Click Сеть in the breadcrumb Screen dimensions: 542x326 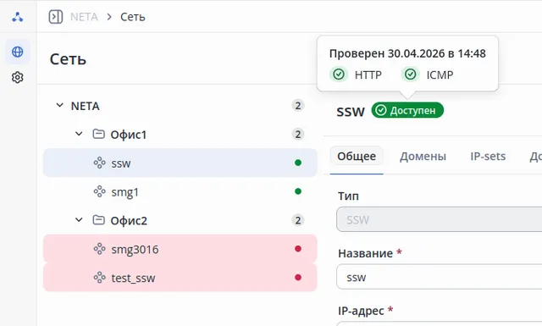click(x=133, y=17)
